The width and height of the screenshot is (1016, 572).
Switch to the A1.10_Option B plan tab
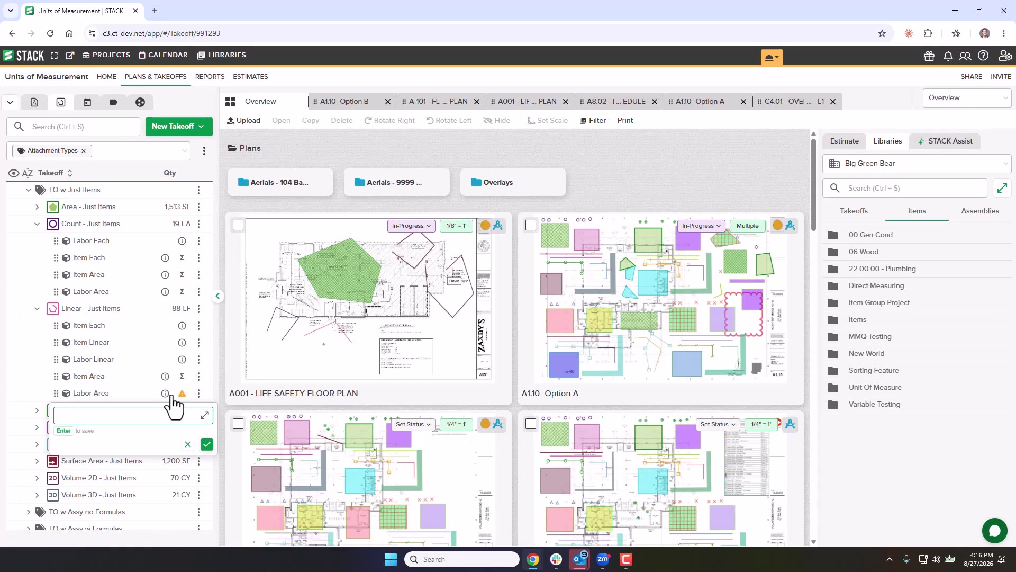(x=344, y=102)
